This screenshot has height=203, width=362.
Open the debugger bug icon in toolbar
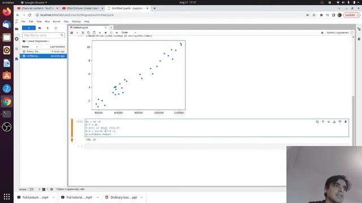click(x=322, y=33)
